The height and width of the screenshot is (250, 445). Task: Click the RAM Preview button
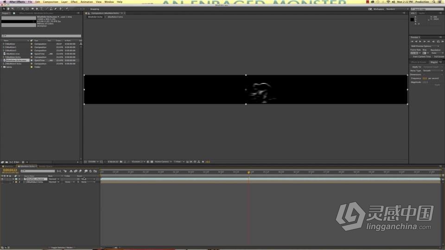tap(442, 41)
